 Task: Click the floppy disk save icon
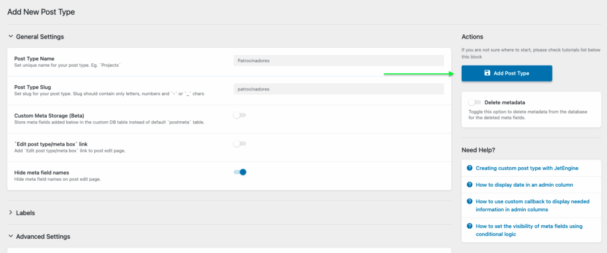coord(487,73)
